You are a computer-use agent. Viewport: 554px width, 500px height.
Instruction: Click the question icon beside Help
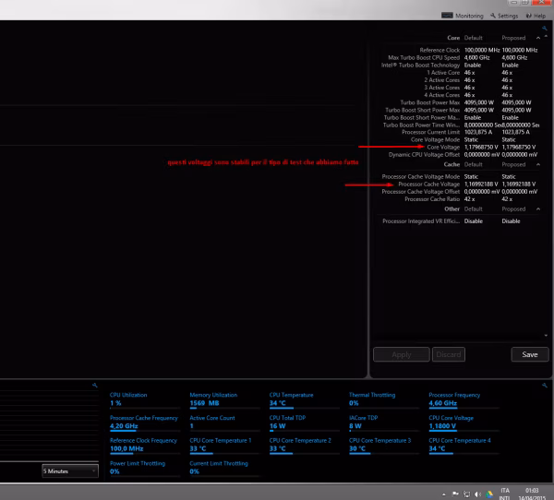click(528, 16)
